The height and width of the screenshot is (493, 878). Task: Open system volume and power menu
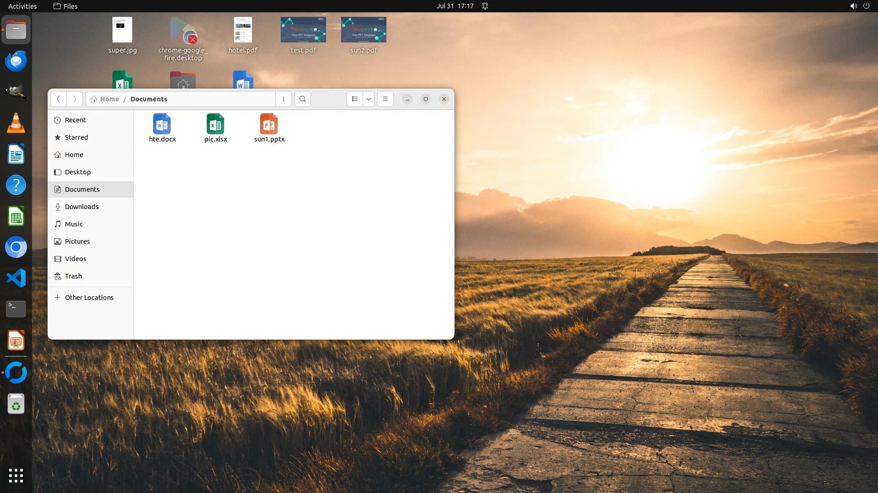coord(859,6)
